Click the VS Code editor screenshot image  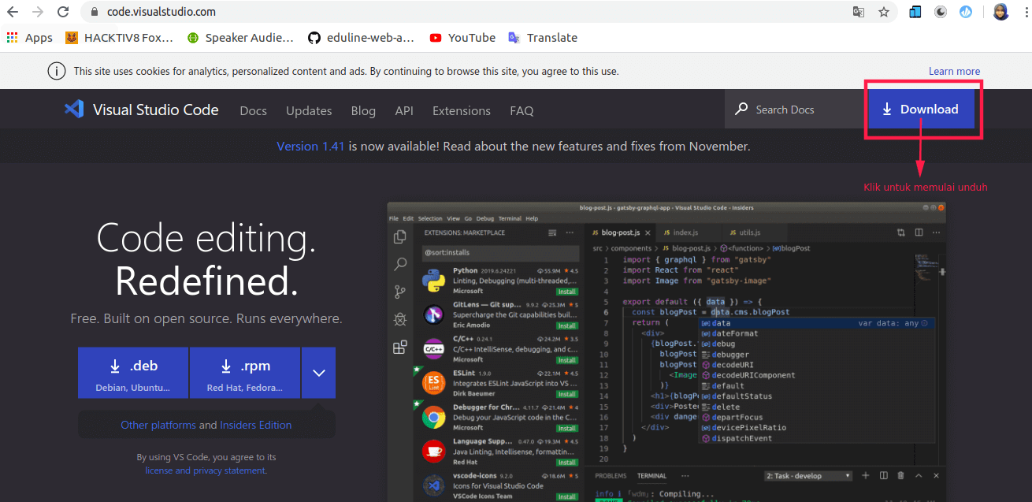click(x=666, y=351)
